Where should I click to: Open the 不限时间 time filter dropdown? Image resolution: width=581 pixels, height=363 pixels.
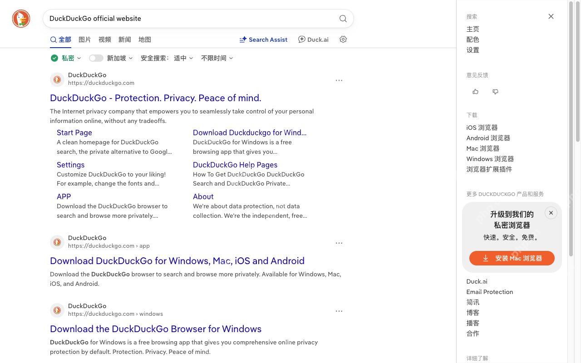pos(217,58)
